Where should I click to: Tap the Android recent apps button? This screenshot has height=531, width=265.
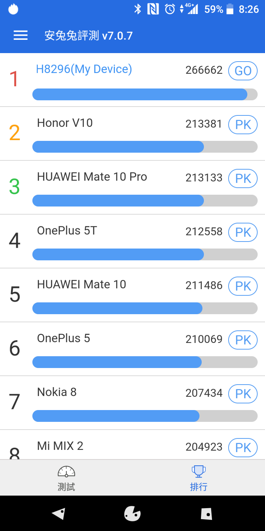(x=206, y=513)
